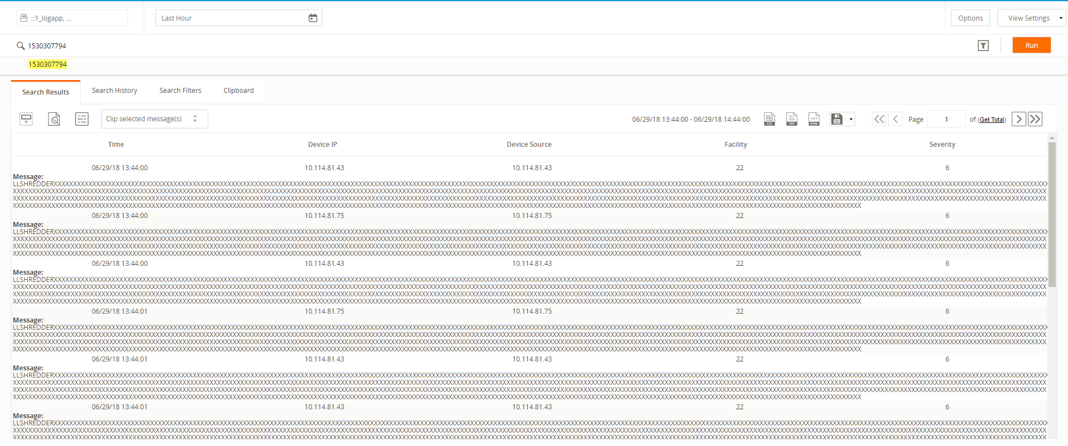Open the Clipboard tab
Image resolution: width=1068 pixels, height=446 pixels.
238,91
